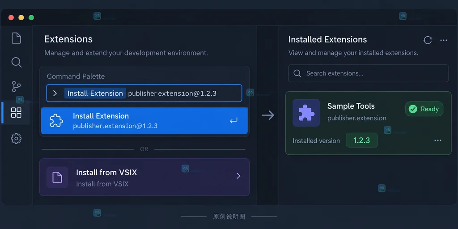Open Sample Tools card three-dot menu

(438, 140)
